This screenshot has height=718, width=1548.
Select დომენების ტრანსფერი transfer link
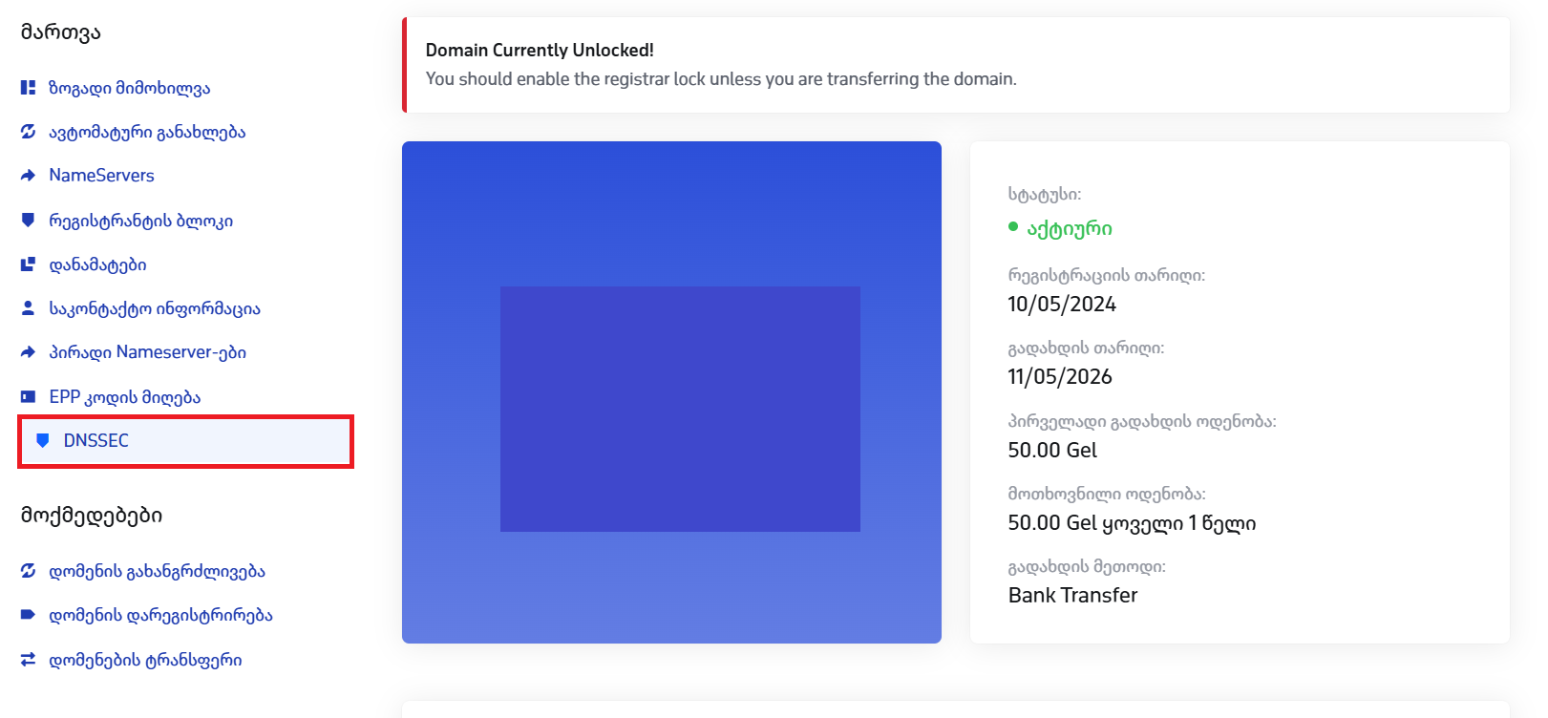(x=145, y=660)
